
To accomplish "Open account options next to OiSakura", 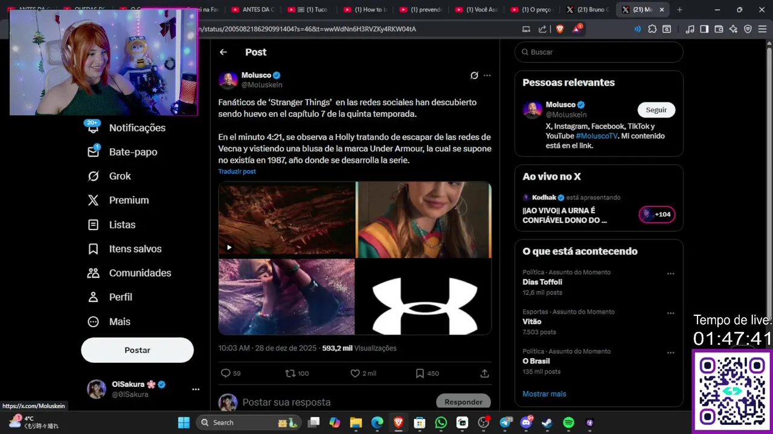I will 196,389.
